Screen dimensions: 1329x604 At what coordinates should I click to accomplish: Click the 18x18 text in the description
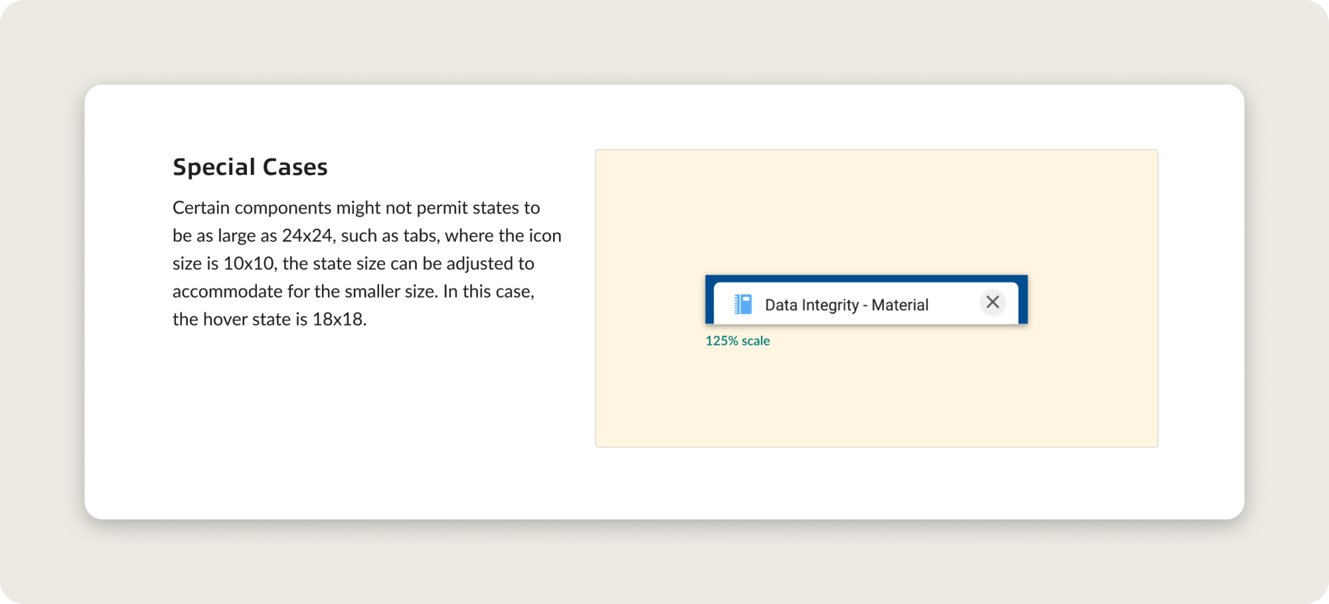point(338,319)
